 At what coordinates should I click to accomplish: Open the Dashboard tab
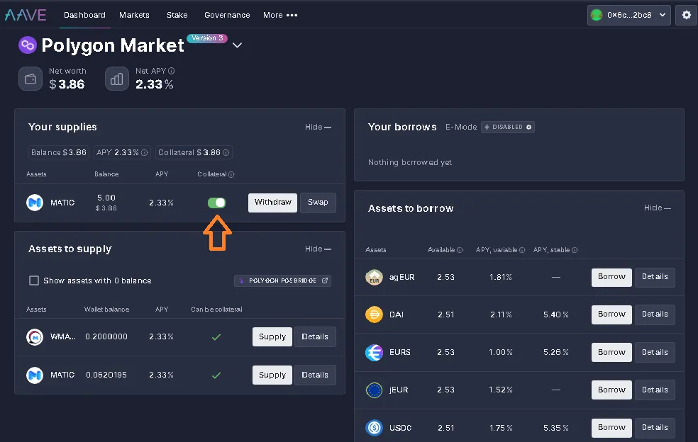(x=84, y=15)
